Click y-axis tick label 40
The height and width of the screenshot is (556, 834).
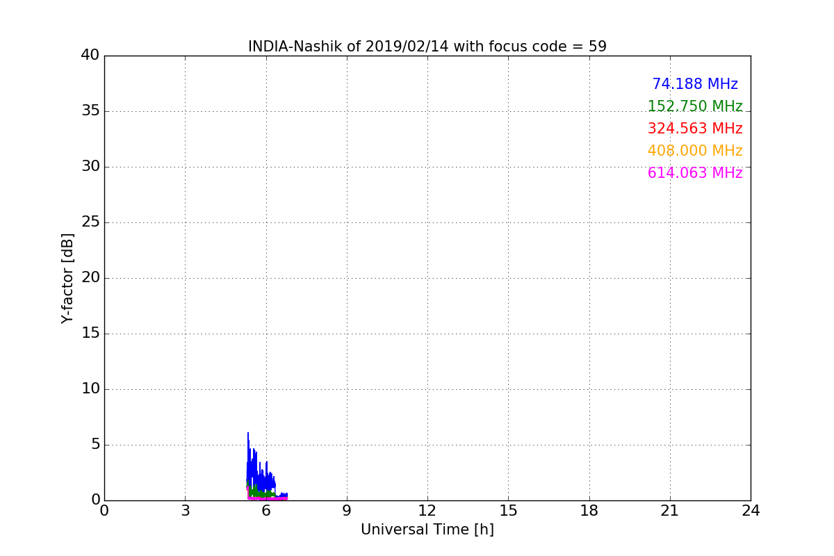[x=90, y=56]
